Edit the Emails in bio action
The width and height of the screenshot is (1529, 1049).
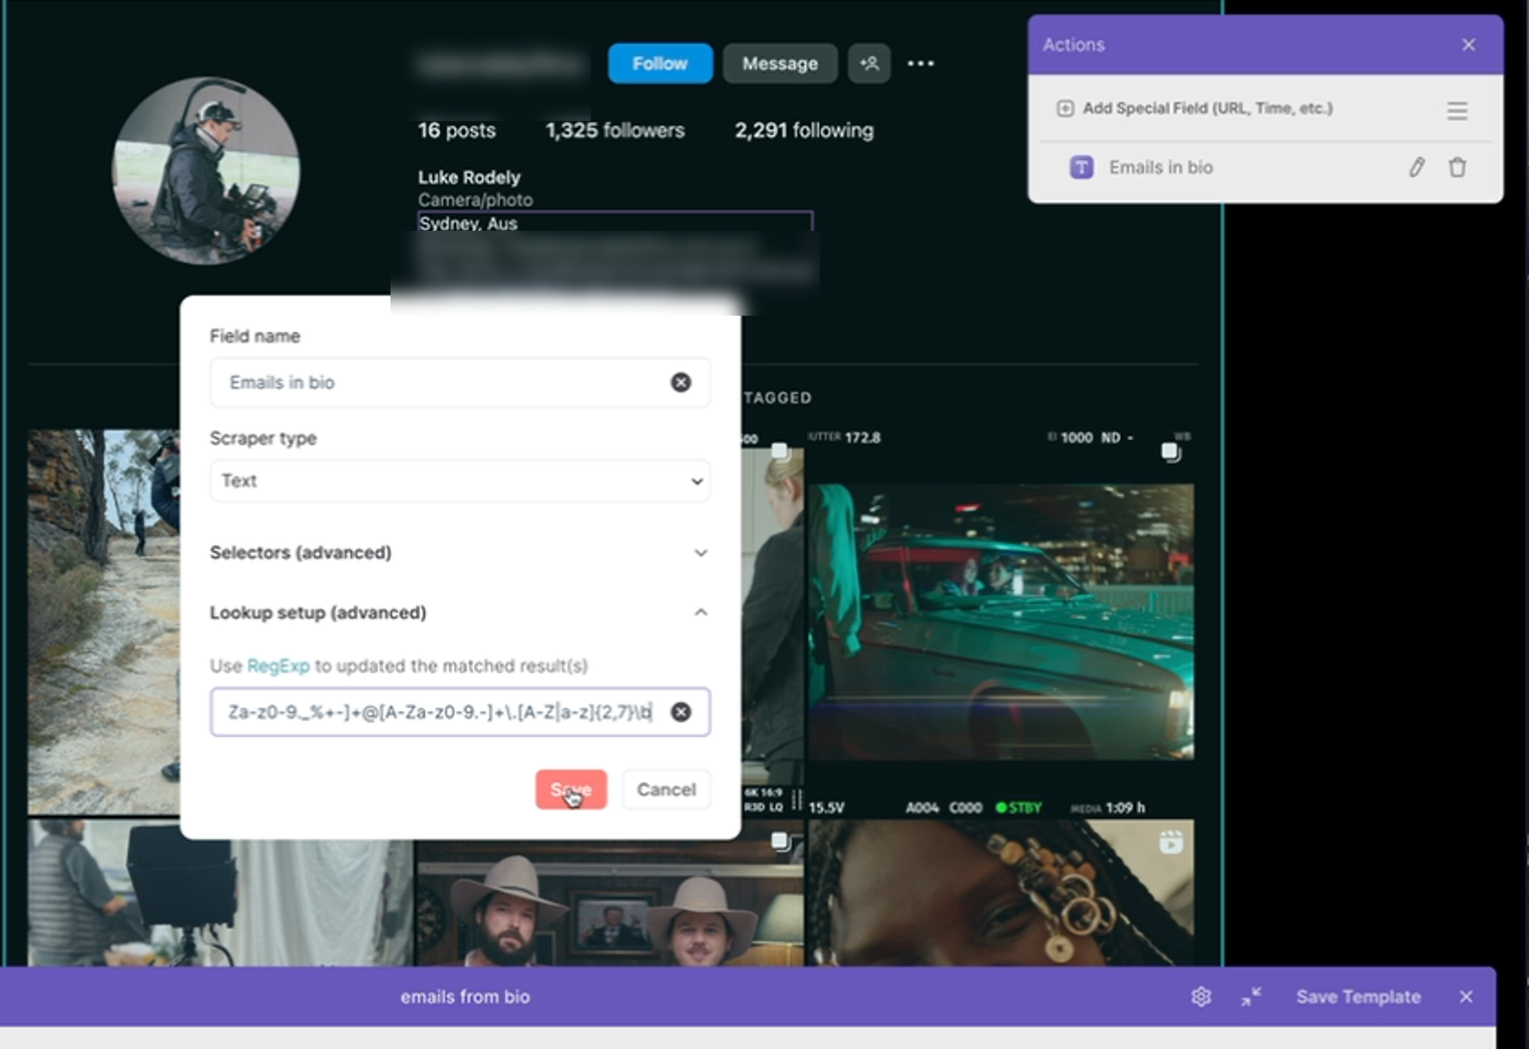[1417, 167]
